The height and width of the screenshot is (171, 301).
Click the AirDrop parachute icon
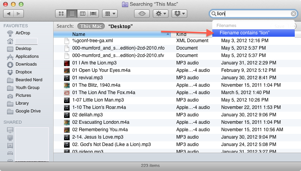pyautogui.click(x=10, y=33)
